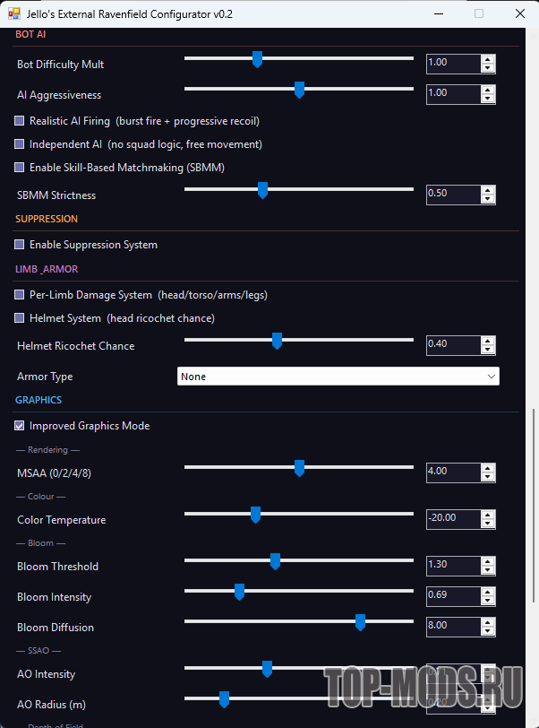Decrease AI Aggressiveness with down arrow
The width and height of the screenshot is (539, 728).
pyautogui.click(x=487, y=98)
